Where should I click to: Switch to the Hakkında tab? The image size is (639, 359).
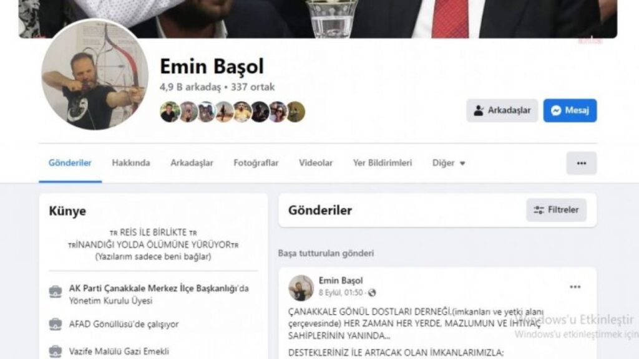tap(131, 163)
